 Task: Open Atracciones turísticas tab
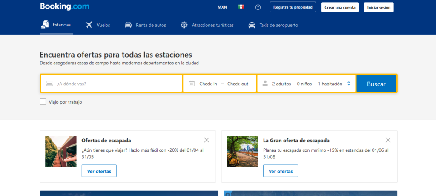click(207, 25)
